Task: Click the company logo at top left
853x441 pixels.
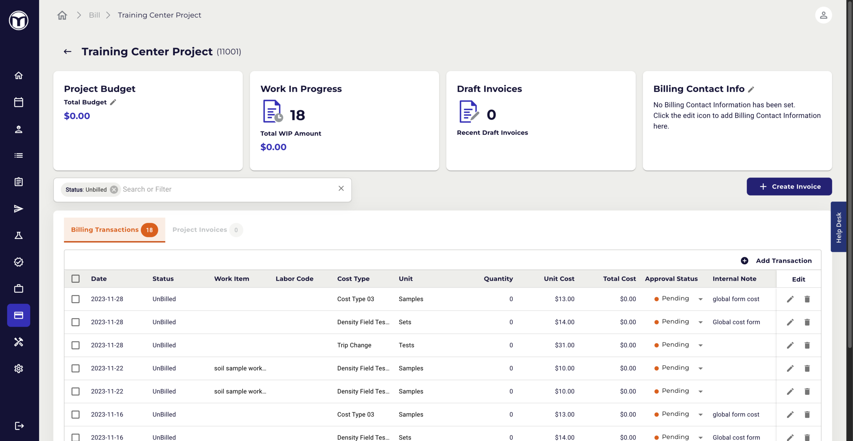Action: coord(19,21)
